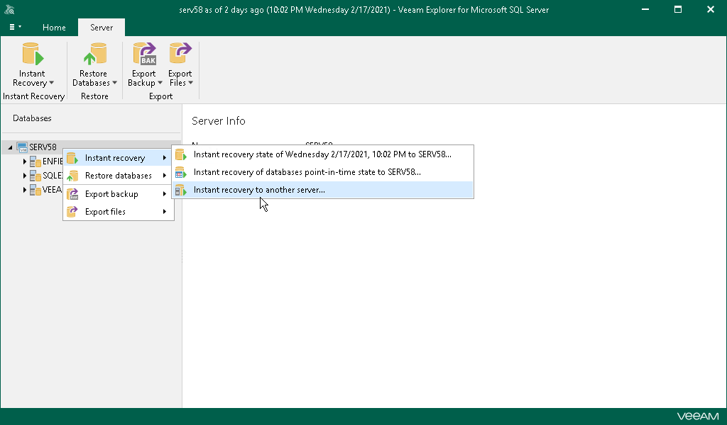Click the SERV58 server icon in tree
Viewport: 727px width, 425px height.
(22, 147)
